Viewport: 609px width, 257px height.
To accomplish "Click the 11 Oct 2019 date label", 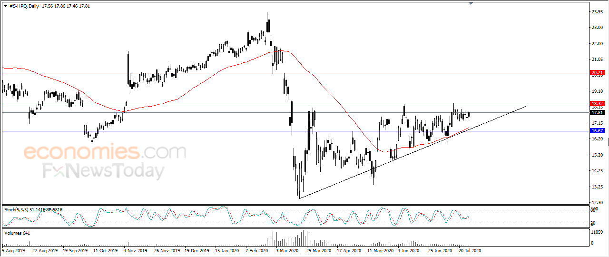I will (x=105, y=250).
